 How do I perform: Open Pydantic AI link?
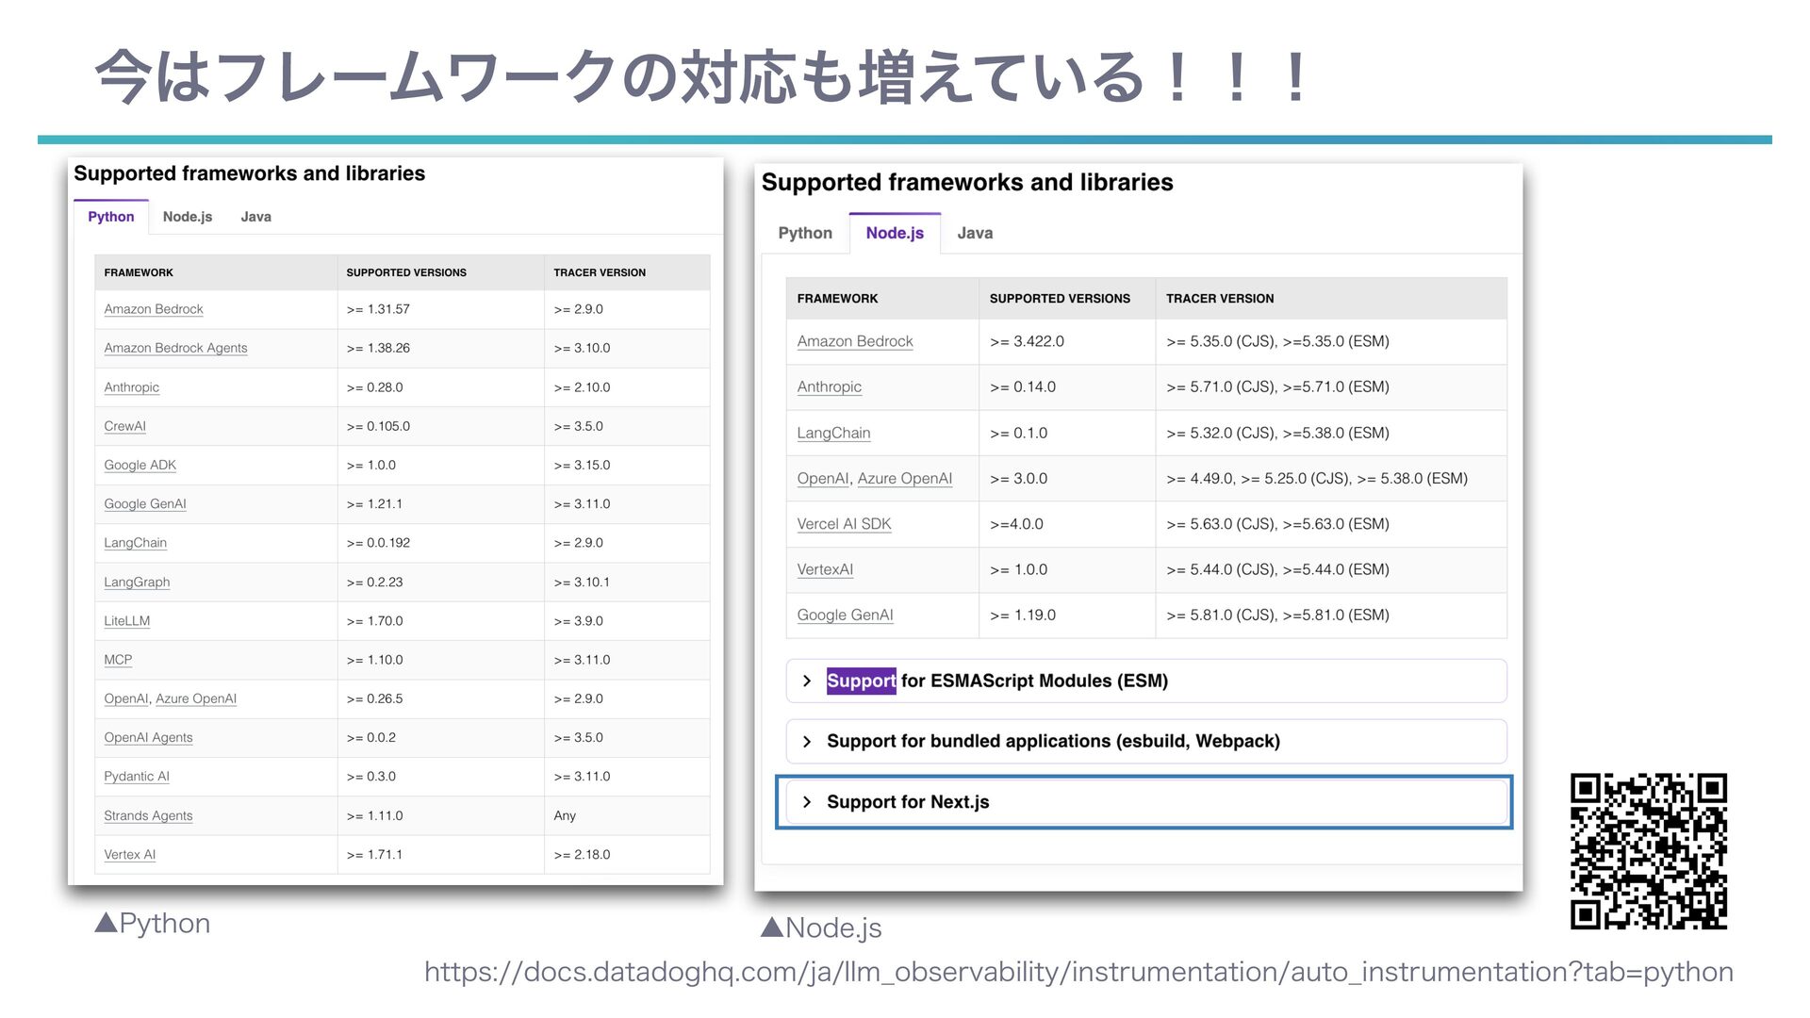[x=137, y=777]
